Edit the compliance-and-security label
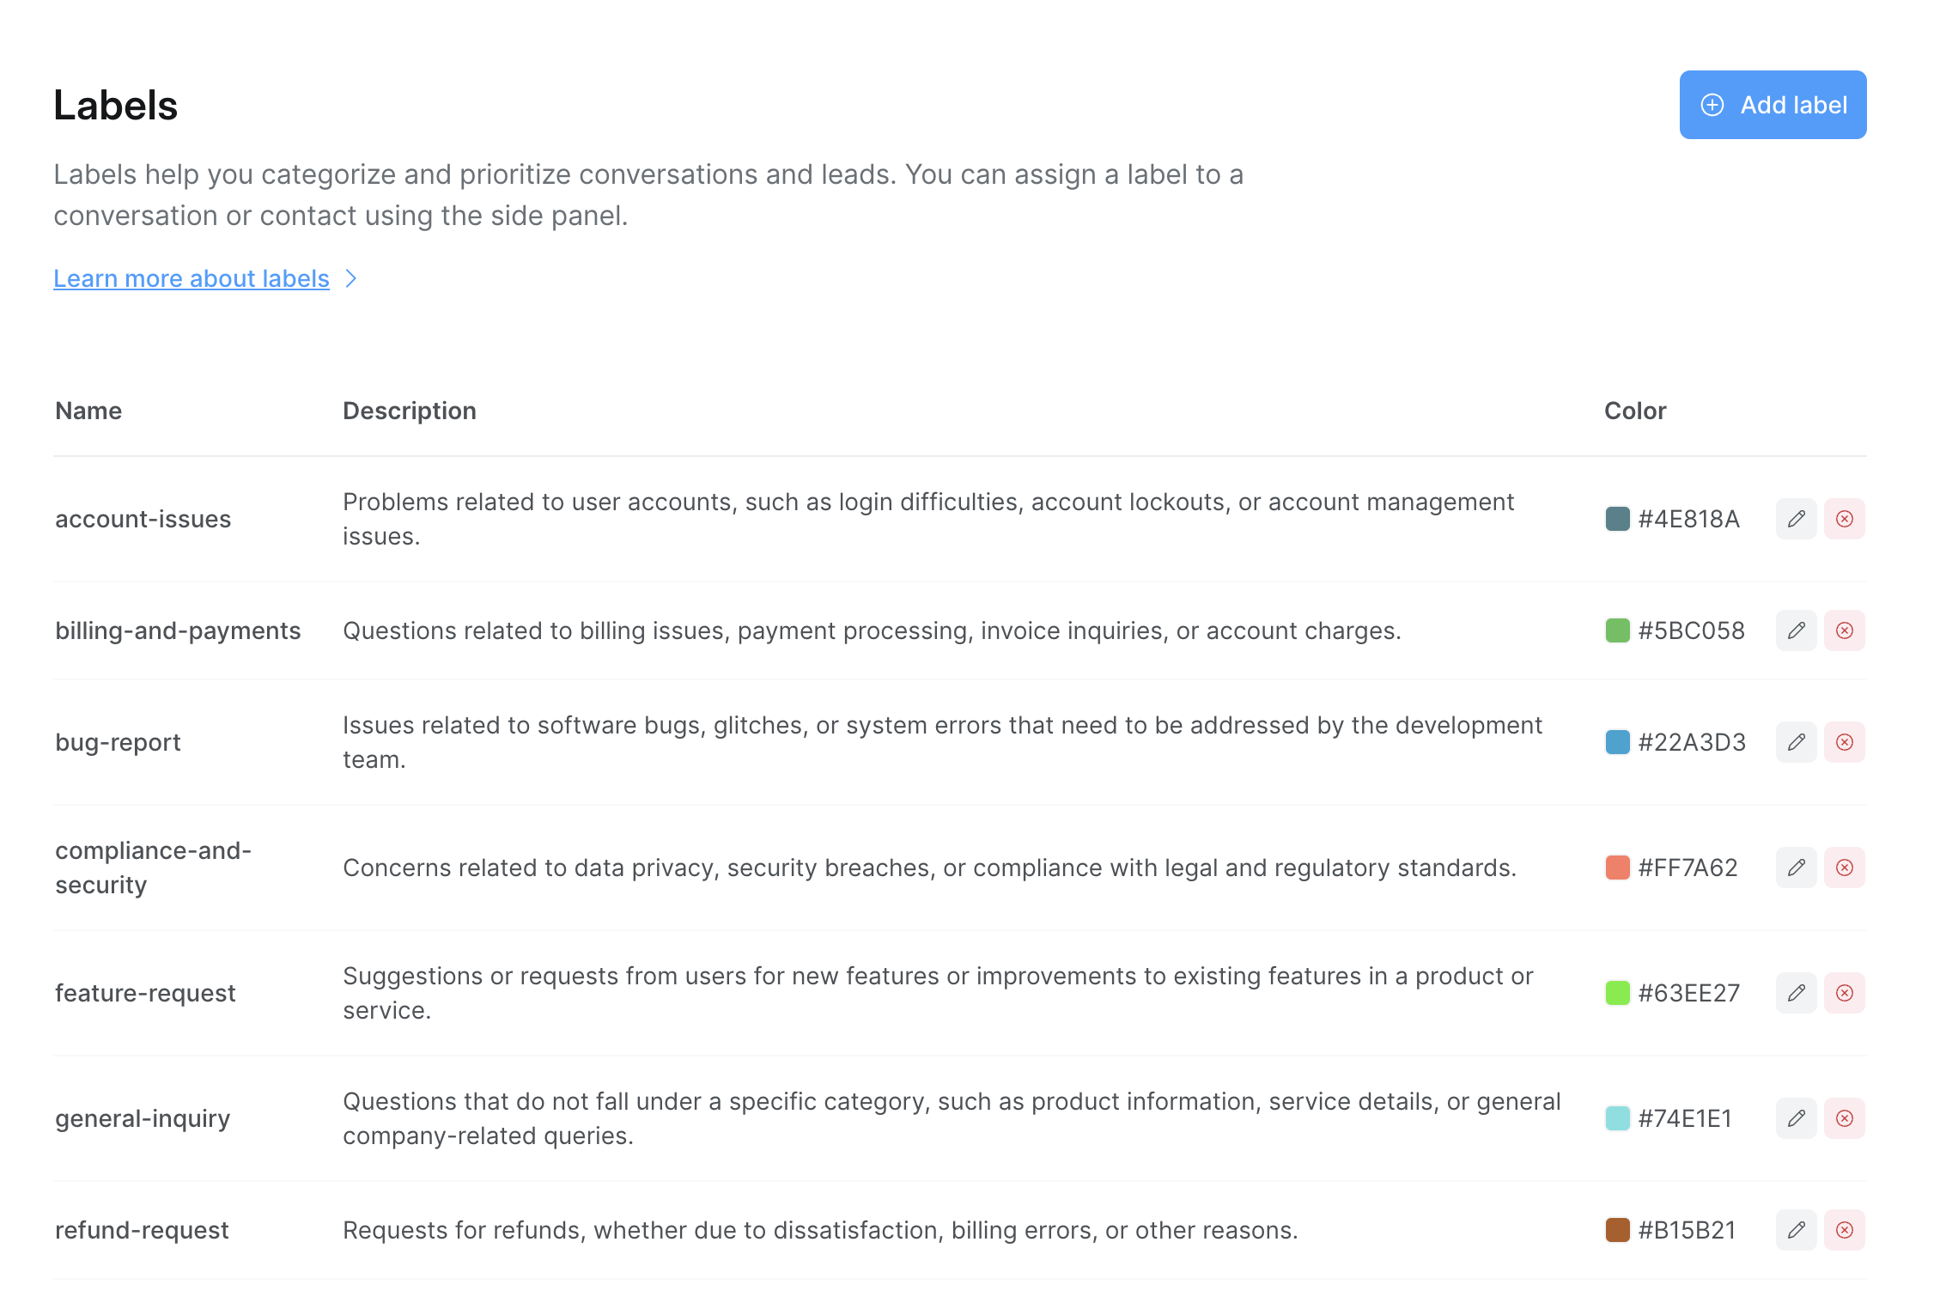 [x=1796, y=868]
